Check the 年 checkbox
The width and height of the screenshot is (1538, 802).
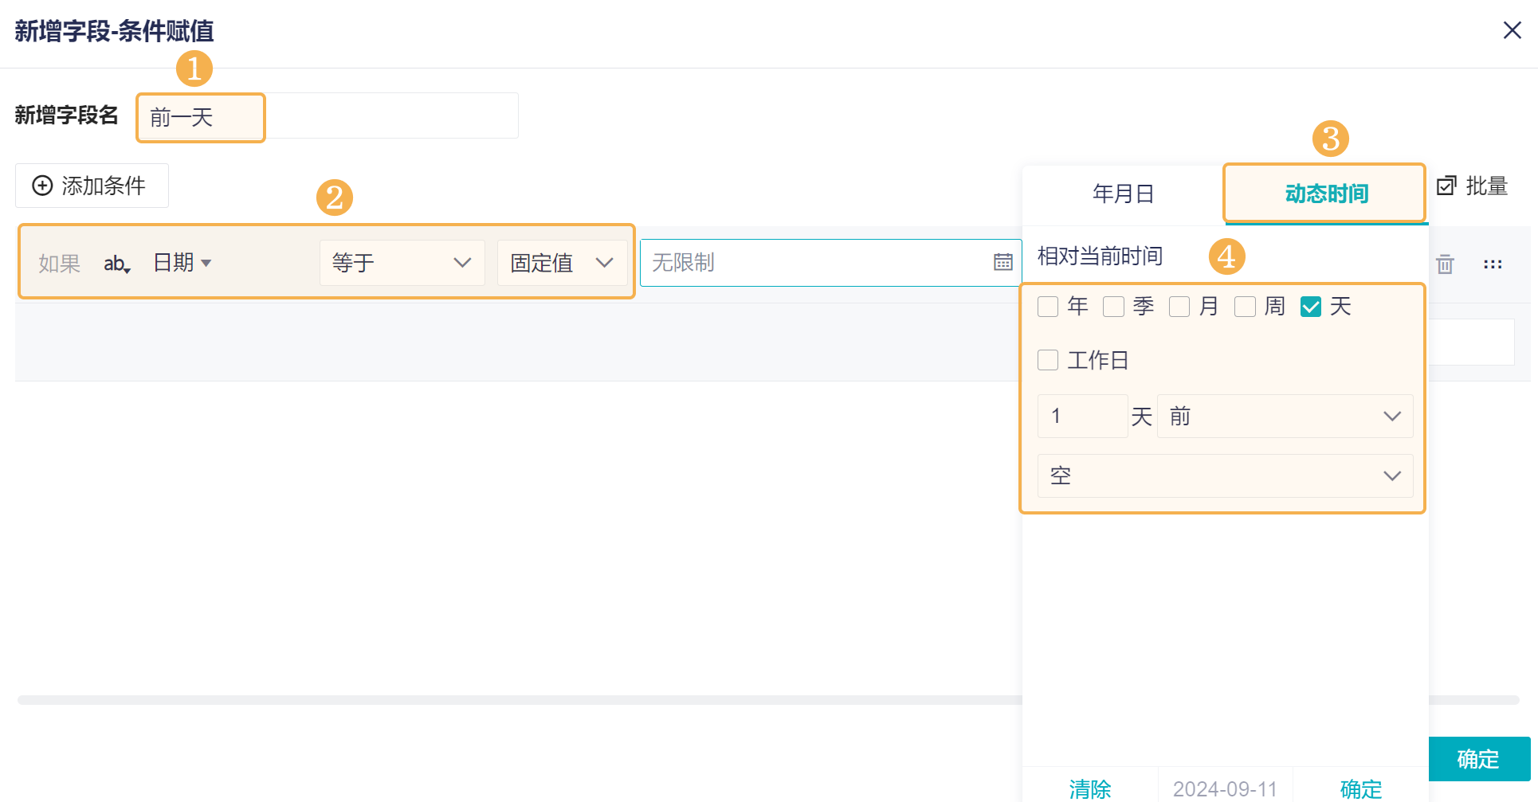click(x=1048, y=307)
